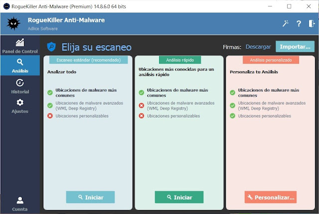This screenshot has height=214, width=319.
Task: Click 'Adlice Software' subtitle text
Action: [x=43, y=29]
